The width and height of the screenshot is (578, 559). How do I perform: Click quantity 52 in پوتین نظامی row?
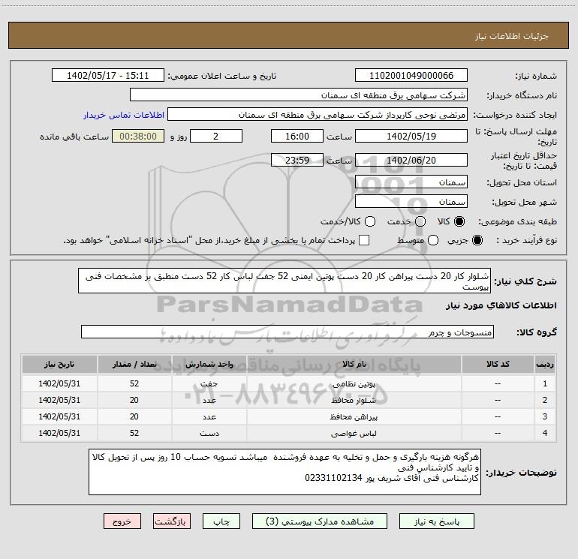click(134, 383)
